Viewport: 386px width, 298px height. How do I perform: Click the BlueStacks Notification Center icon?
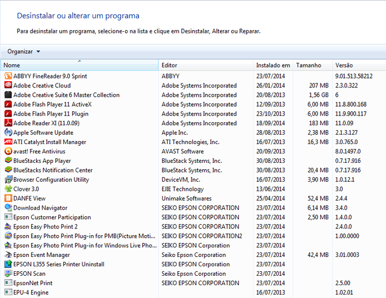click(x=8, y=170)
